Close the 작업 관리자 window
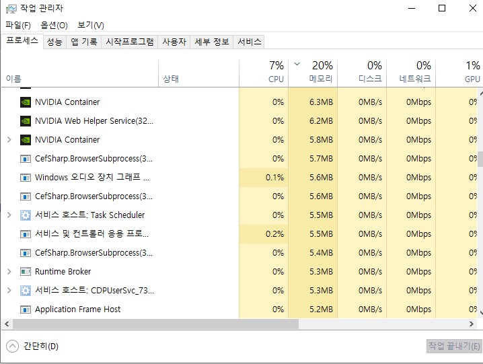The height and width of the screenshot is (364, 483). click(472, 8)
